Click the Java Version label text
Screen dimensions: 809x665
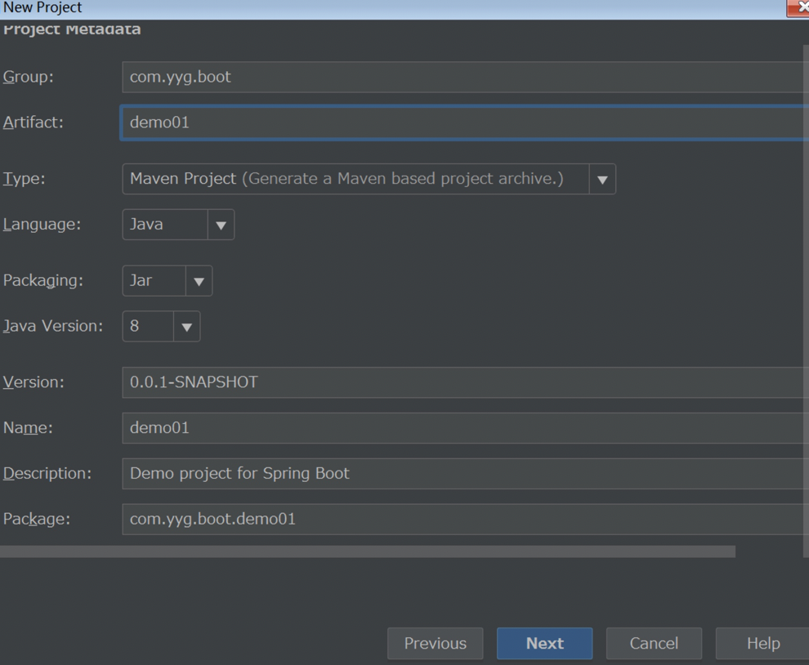click(53, 326)
